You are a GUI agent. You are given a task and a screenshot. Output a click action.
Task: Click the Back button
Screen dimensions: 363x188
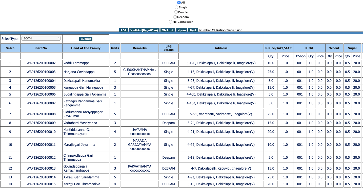point(193,30)
